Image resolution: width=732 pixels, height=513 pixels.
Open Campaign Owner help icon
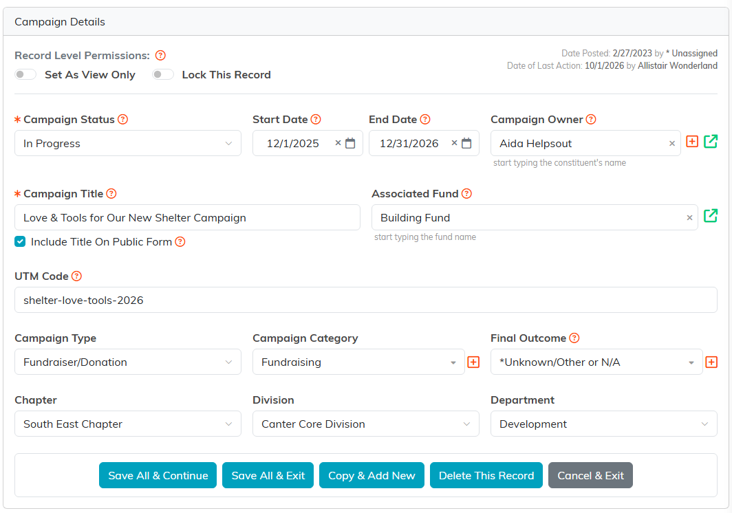pos(591,120)
